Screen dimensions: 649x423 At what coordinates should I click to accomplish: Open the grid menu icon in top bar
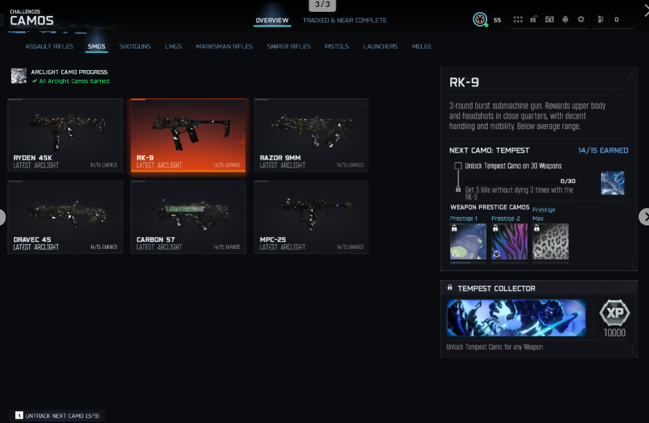coord(518,19)
